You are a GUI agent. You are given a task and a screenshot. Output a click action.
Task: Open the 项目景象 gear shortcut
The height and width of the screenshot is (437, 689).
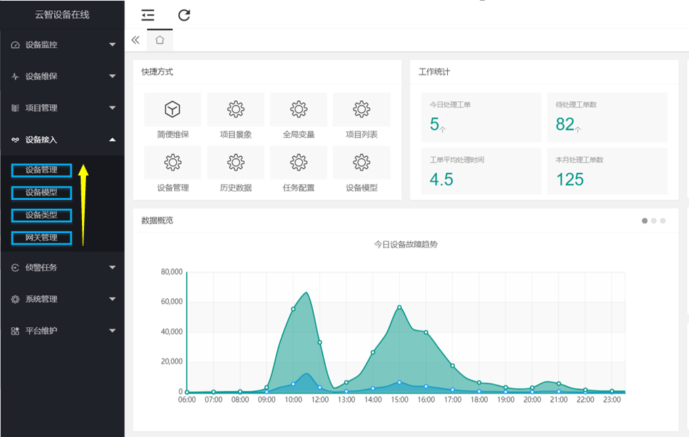[236, 109]
